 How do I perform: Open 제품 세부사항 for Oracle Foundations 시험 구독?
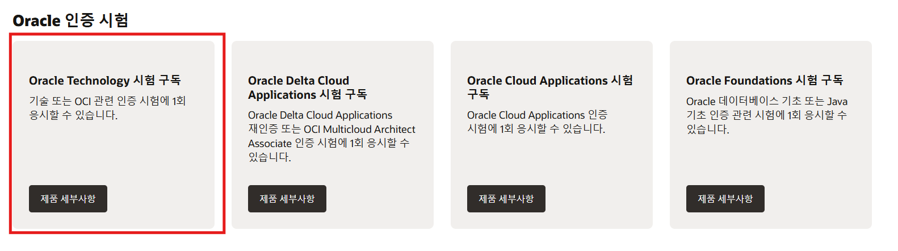(x=725, y=199)
